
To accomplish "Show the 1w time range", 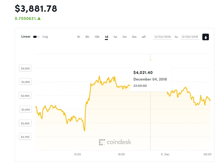I will [115, 37].
